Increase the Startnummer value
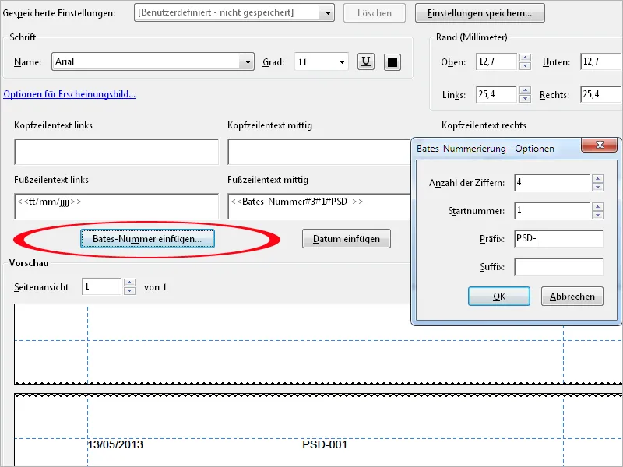 pyautogui.click(x=597, y=207)
